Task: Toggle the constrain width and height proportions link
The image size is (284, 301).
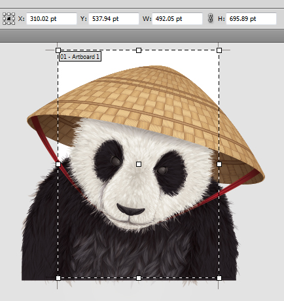Action: click(210, 18)
